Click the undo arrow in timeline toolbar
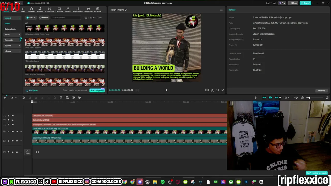Screen dimensions: 331x186 24,98
